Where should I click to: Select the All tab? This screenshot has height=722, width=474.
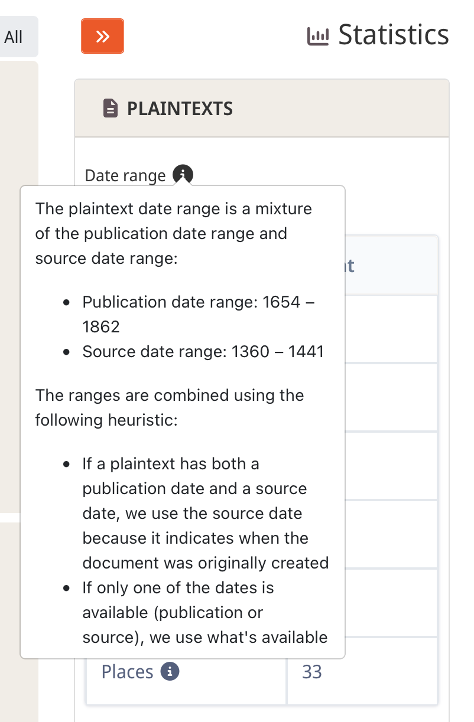[14, 37]
